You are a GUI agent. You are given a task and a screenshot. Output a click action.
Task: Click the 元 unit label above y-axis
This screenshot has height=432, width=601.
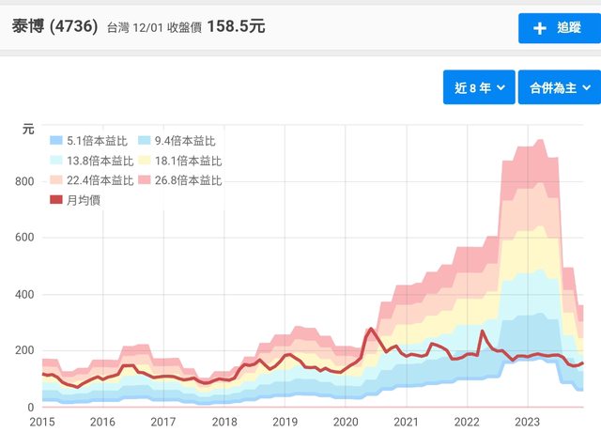pyautogui.click(x=28, y=129)
